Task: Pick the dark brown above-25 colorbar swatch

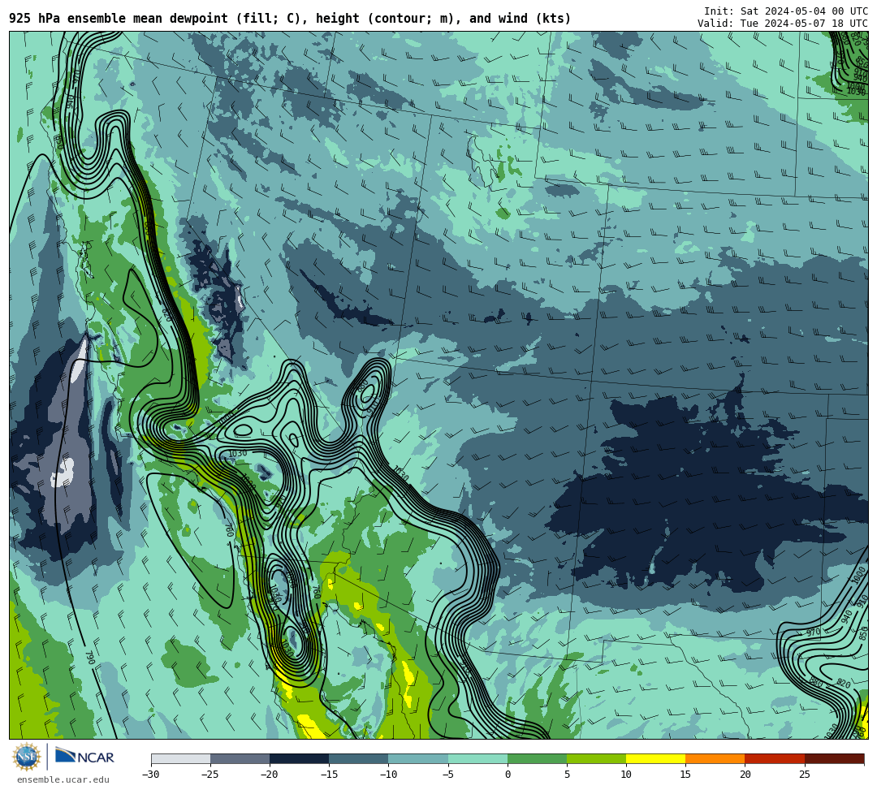Action: coord(834,759)
